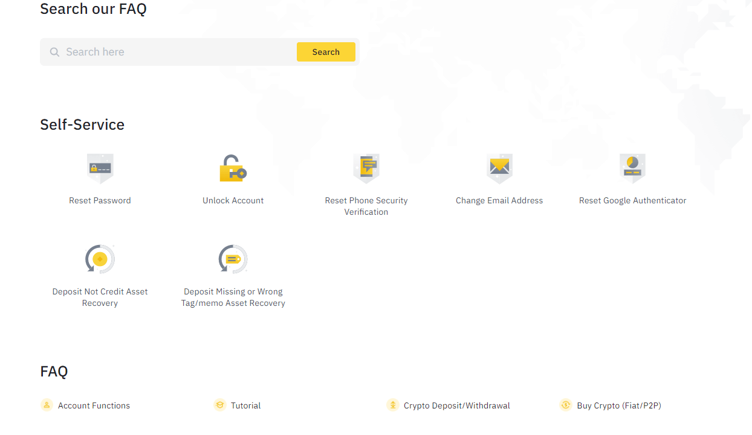
Task: Open the Tutorial FAQ category link
Action: tap(245, 406)
